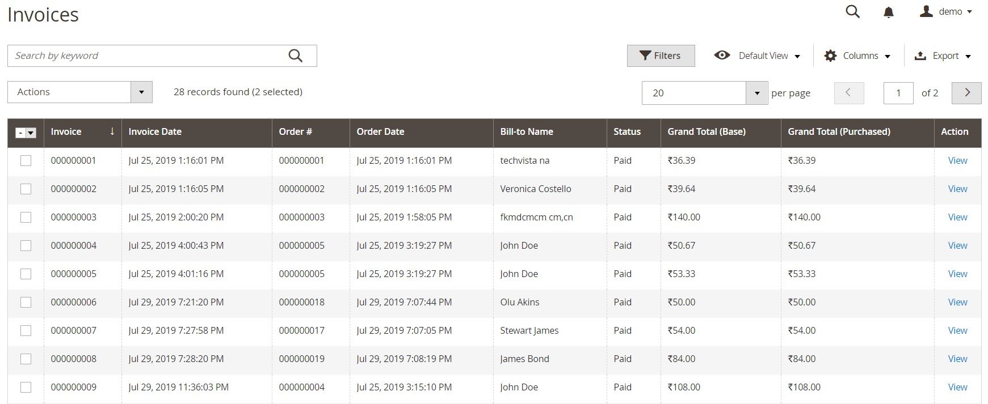This screenshot has height=404, width=988.
Task: Select checkbox for invoice 000000005
Action: [x=26, y=274]
